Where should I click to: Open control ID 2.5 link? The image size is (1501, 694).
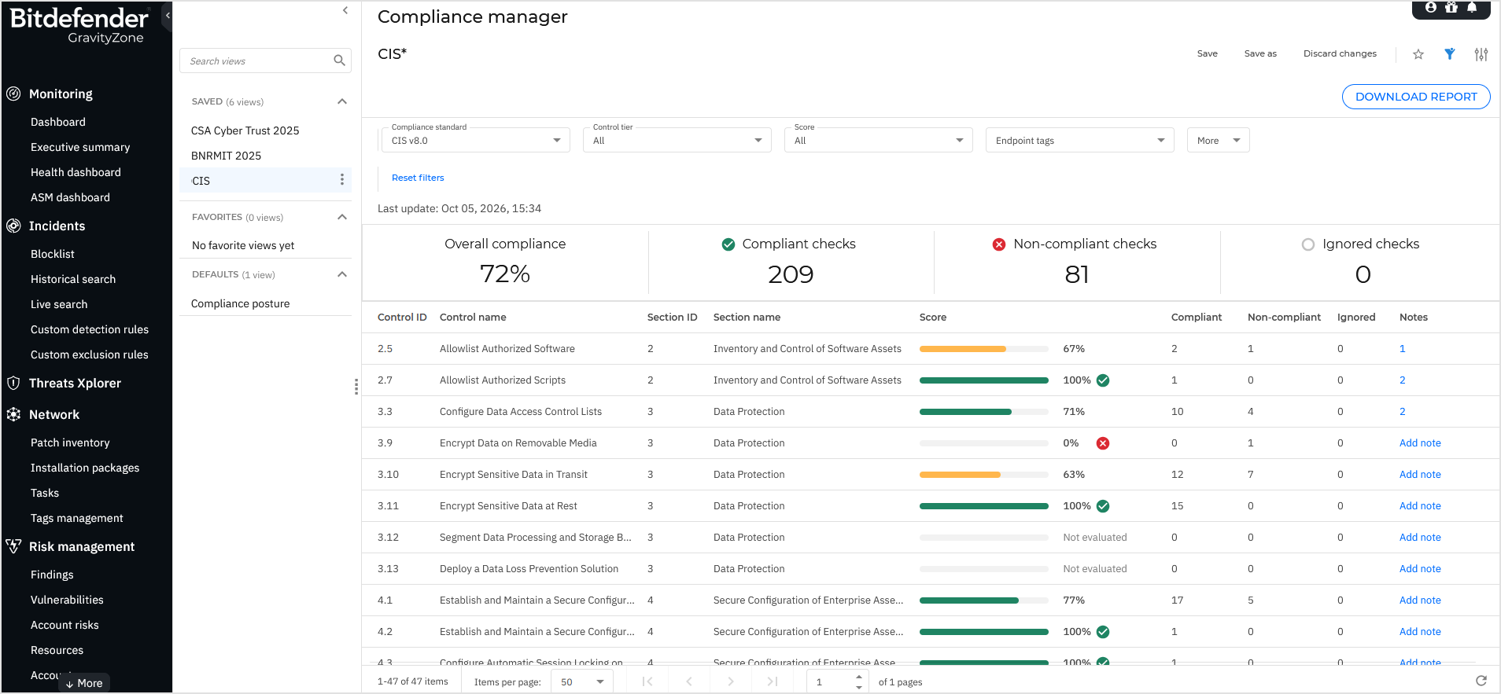pyautogui.click(x=385, y=348)
